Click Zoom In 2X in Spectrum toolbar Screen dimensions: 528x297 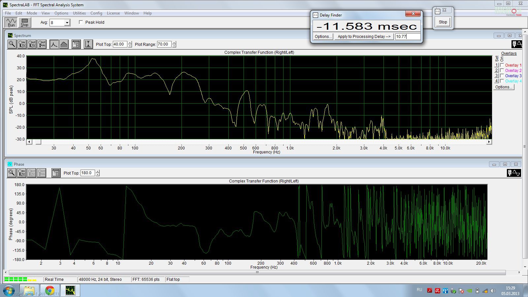point(22,44)
